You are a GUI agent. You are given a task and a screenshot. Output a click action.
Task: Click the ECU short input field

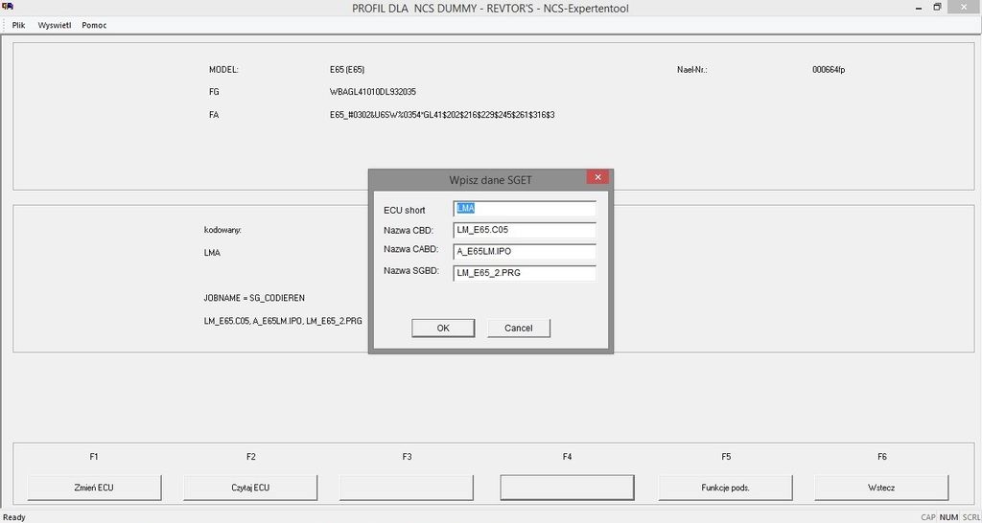pyautogui.click(x=525, y=209)
